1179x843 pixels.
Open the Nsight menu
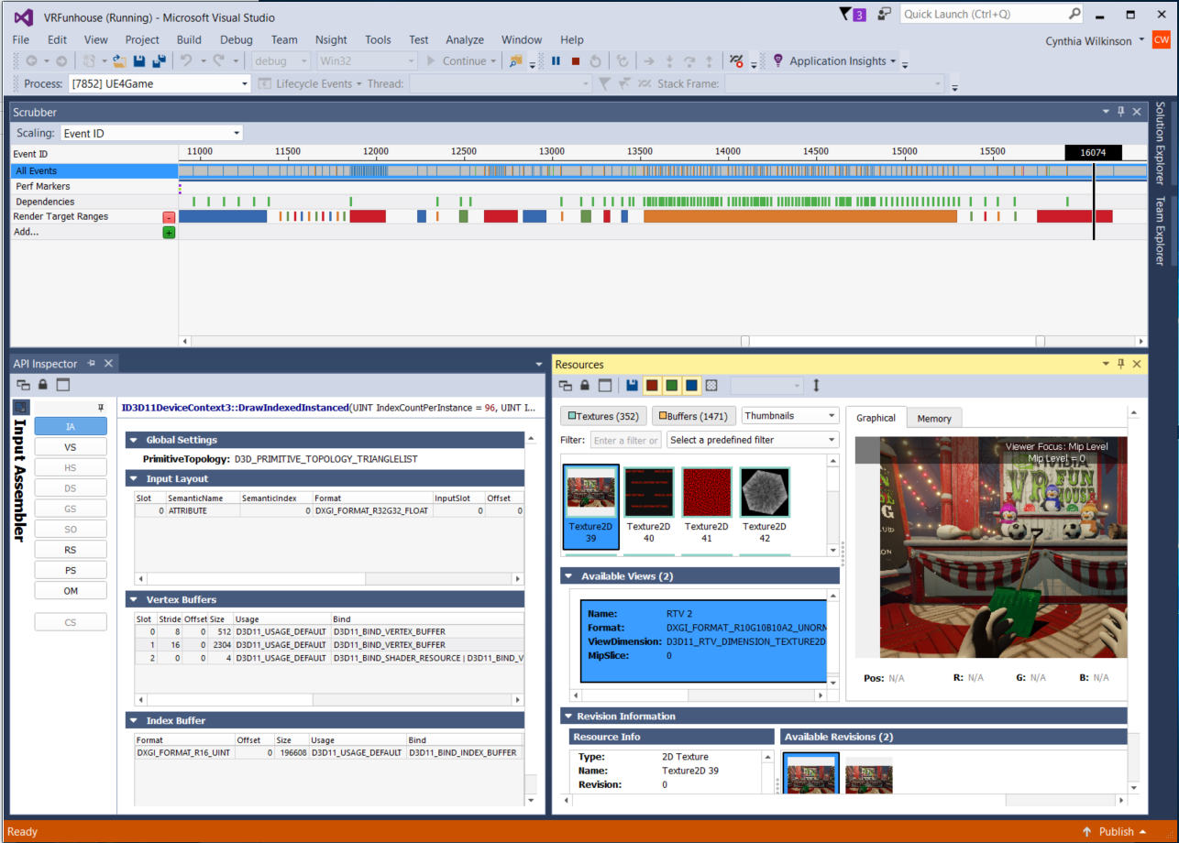coord(331,39)
